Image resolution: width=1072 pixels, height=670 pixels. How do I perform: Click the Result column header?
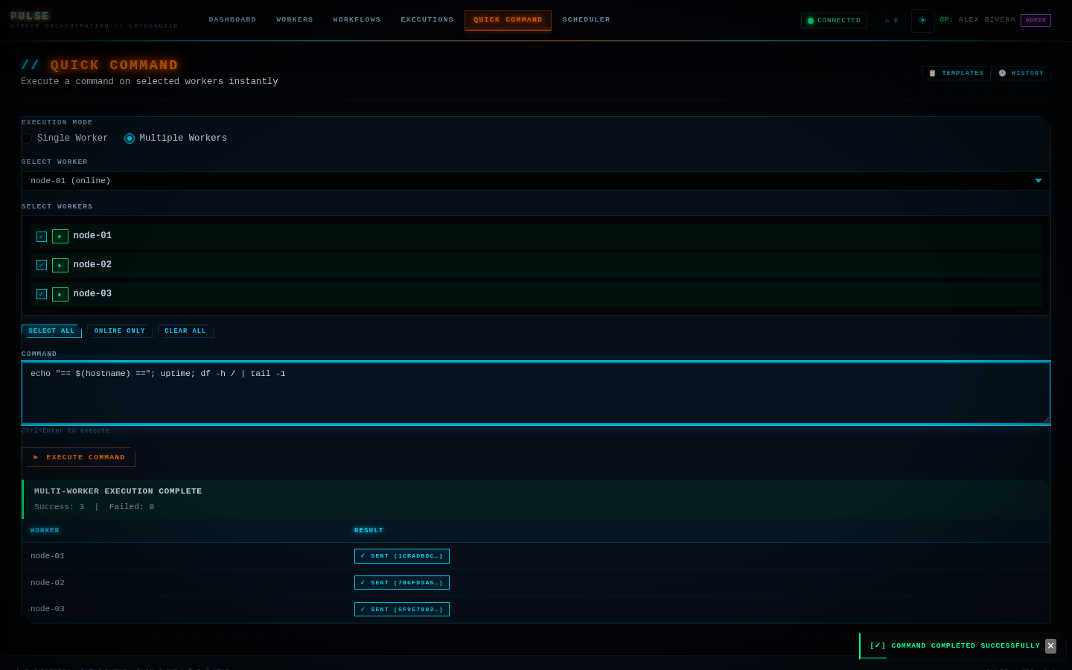point(368,531)
